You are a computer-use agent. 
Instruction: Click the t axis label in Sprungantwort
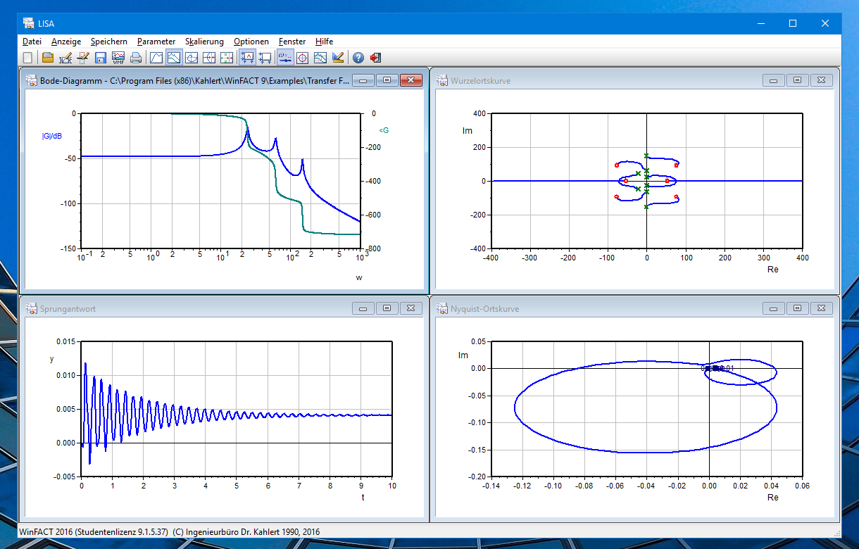[363, 498]
